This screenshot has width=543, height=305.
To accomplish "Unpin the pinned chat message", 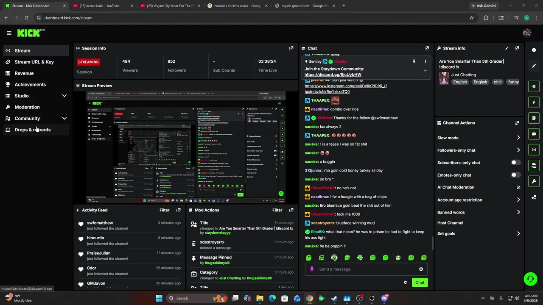I will pyautogui.click(x=414, y=61).
